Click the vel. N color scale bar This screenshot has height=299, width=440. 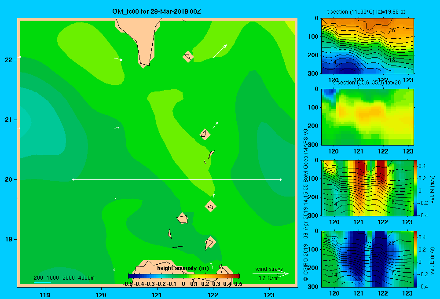coord(415,188)
